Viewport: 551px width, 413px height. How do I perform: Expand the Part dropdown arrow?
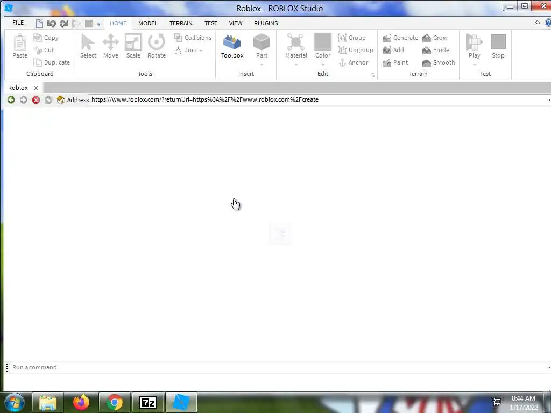pyautogui.click(x=262, y=65)
